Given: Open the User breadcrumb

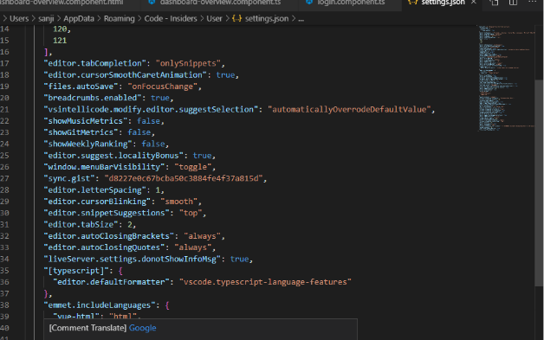Looking at the screenshot, I should (214, 19).
